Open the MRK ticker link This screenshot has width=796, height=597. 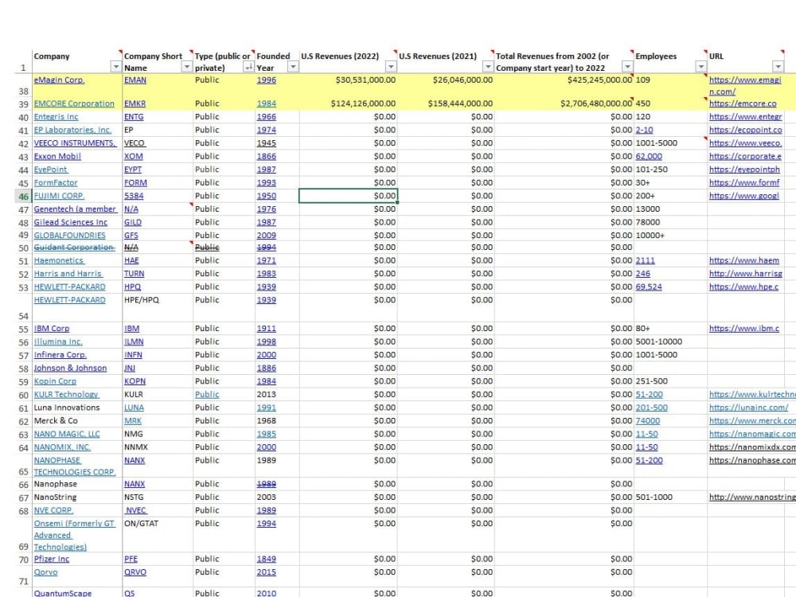point(133,421)
